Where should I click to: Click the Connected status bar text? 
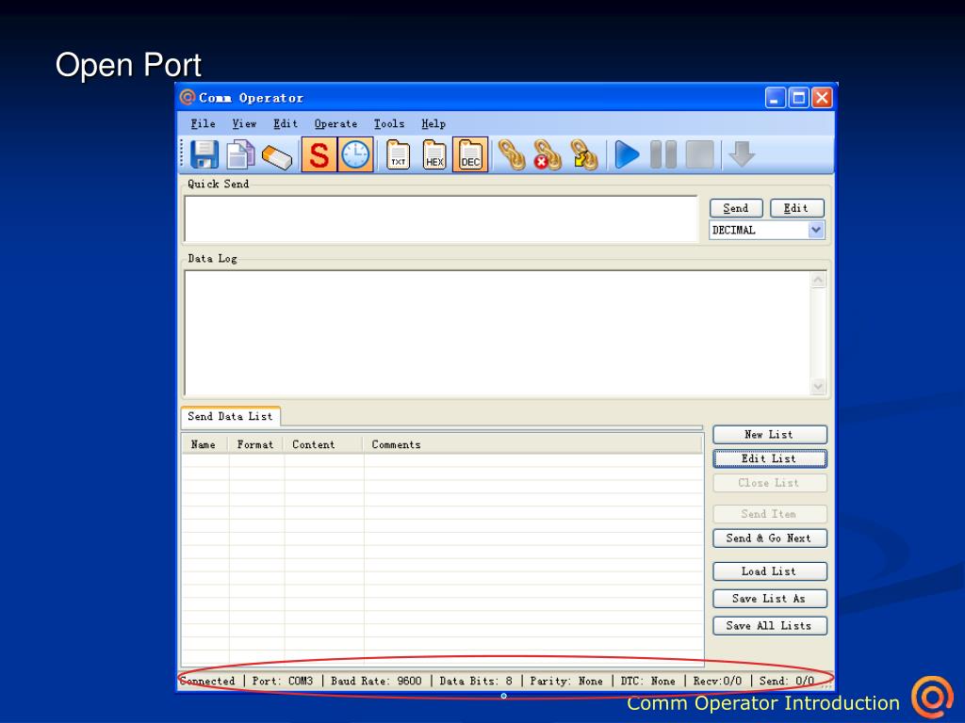(207, 681)
